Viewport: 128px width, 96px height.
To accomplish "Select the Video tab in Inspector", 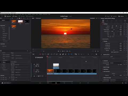I will coord(103,21).
